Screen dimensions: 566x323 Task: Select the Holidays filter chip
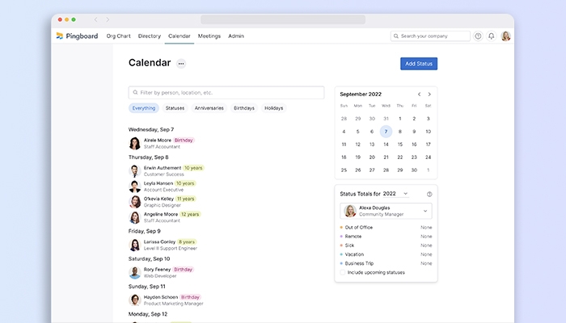tap(273, 108)
